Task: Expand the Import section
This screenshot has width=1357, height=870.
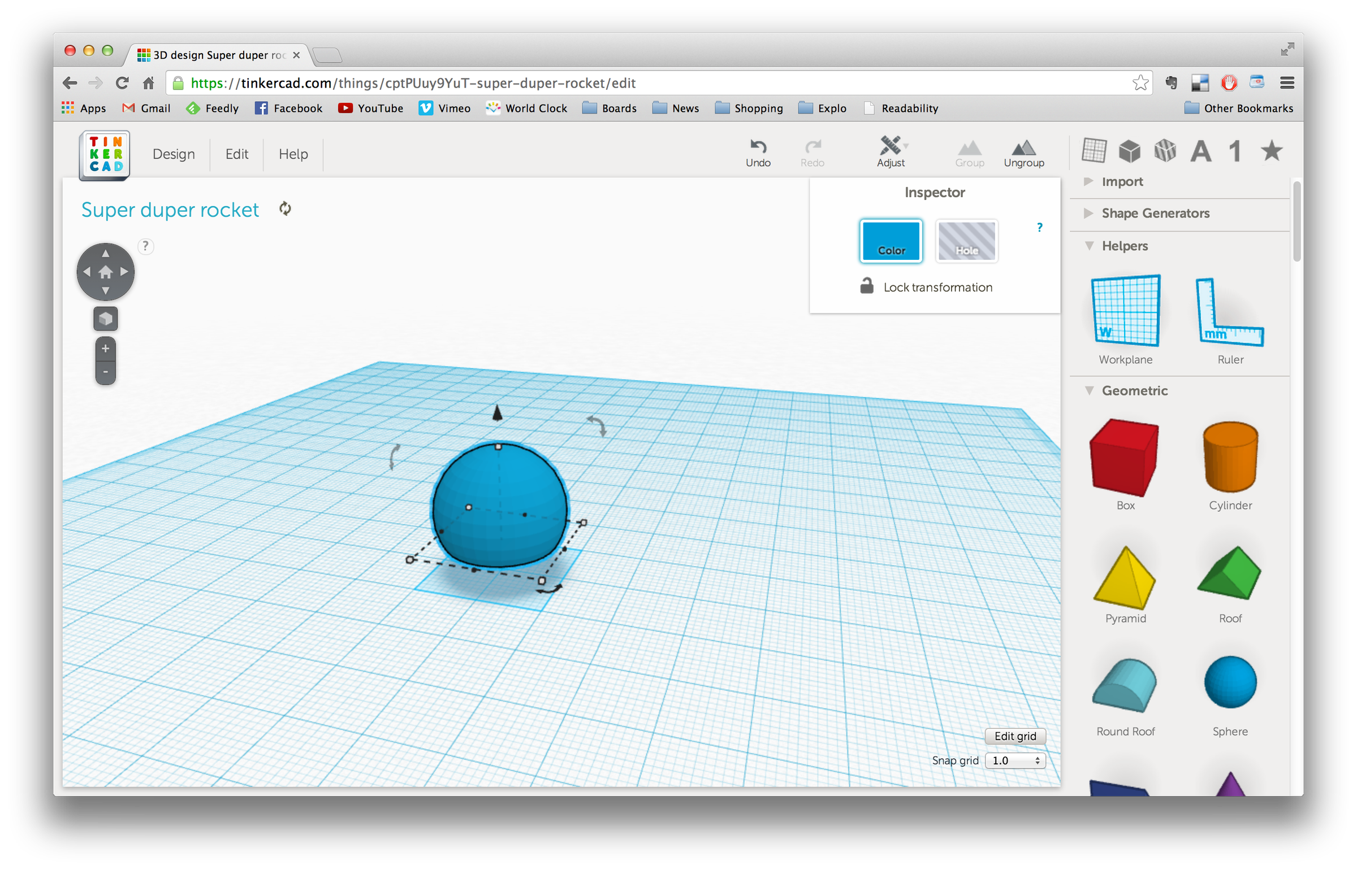Action: click(x=1122, y=181)
